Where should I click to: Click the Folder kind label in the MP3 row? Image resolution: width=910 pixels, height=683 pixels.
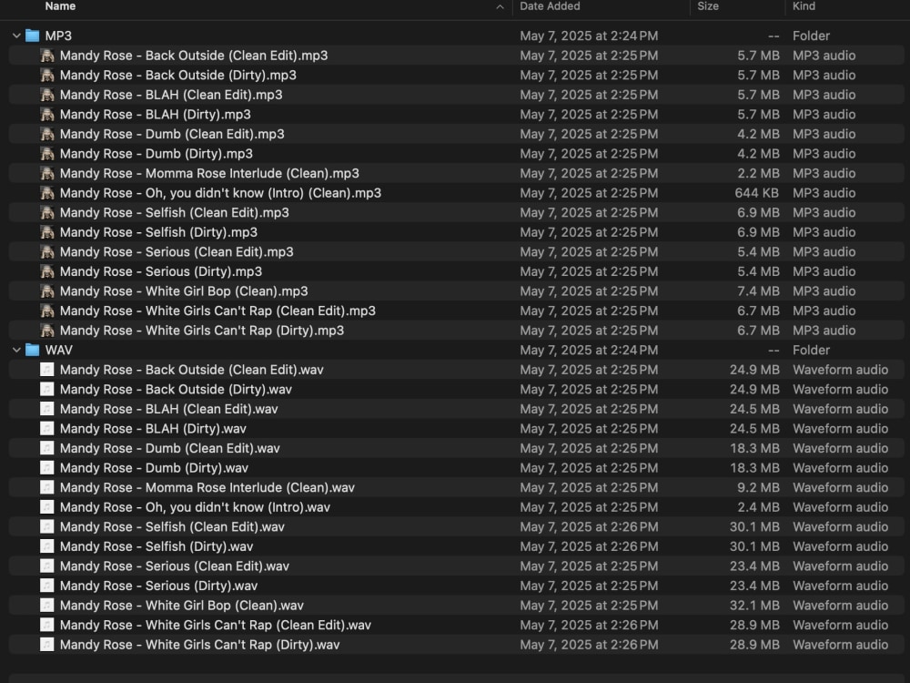pyautogui.click(x=812, y=36)
